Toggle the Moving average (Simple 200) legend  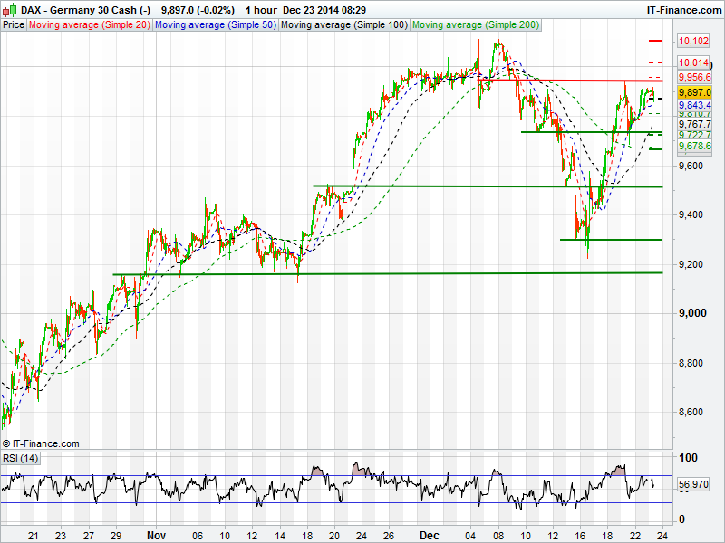(x=473, y=25)
